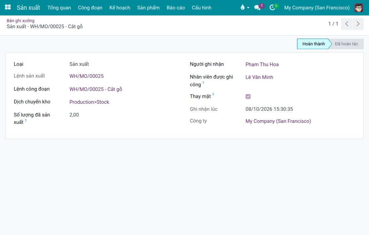Image resolution: width=369 pixels, height=235 pixels.
Task: Show help tooltip for Thay mặt
Action: pyautogui.click(x=213, y=94)
